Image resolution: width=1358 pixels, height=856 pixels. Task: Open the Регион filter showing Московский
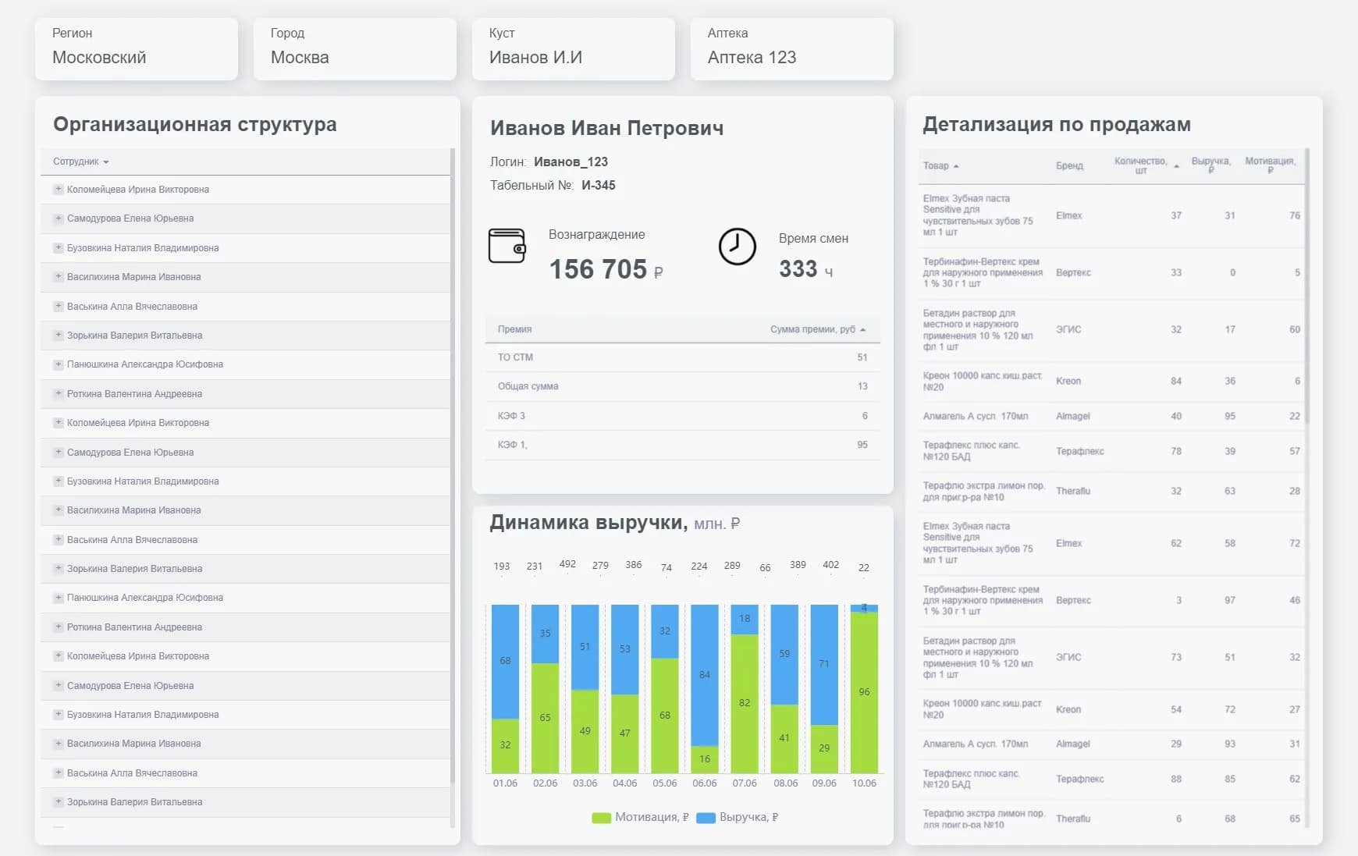click(137, 49)
